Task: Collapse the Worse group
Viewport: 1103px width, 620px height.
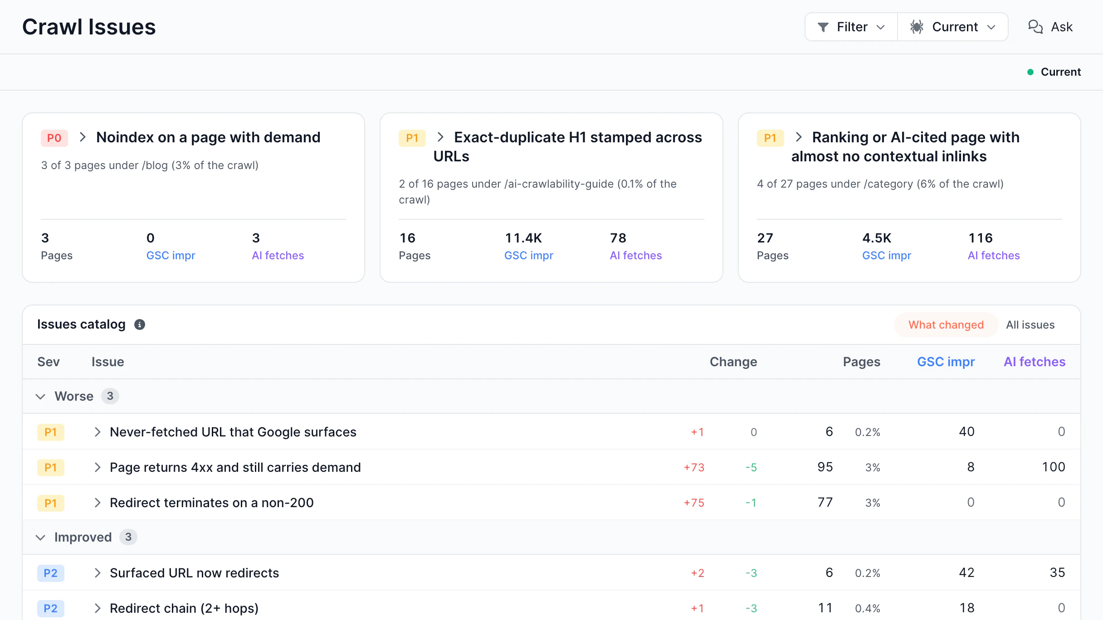Action: click(40, 397)
